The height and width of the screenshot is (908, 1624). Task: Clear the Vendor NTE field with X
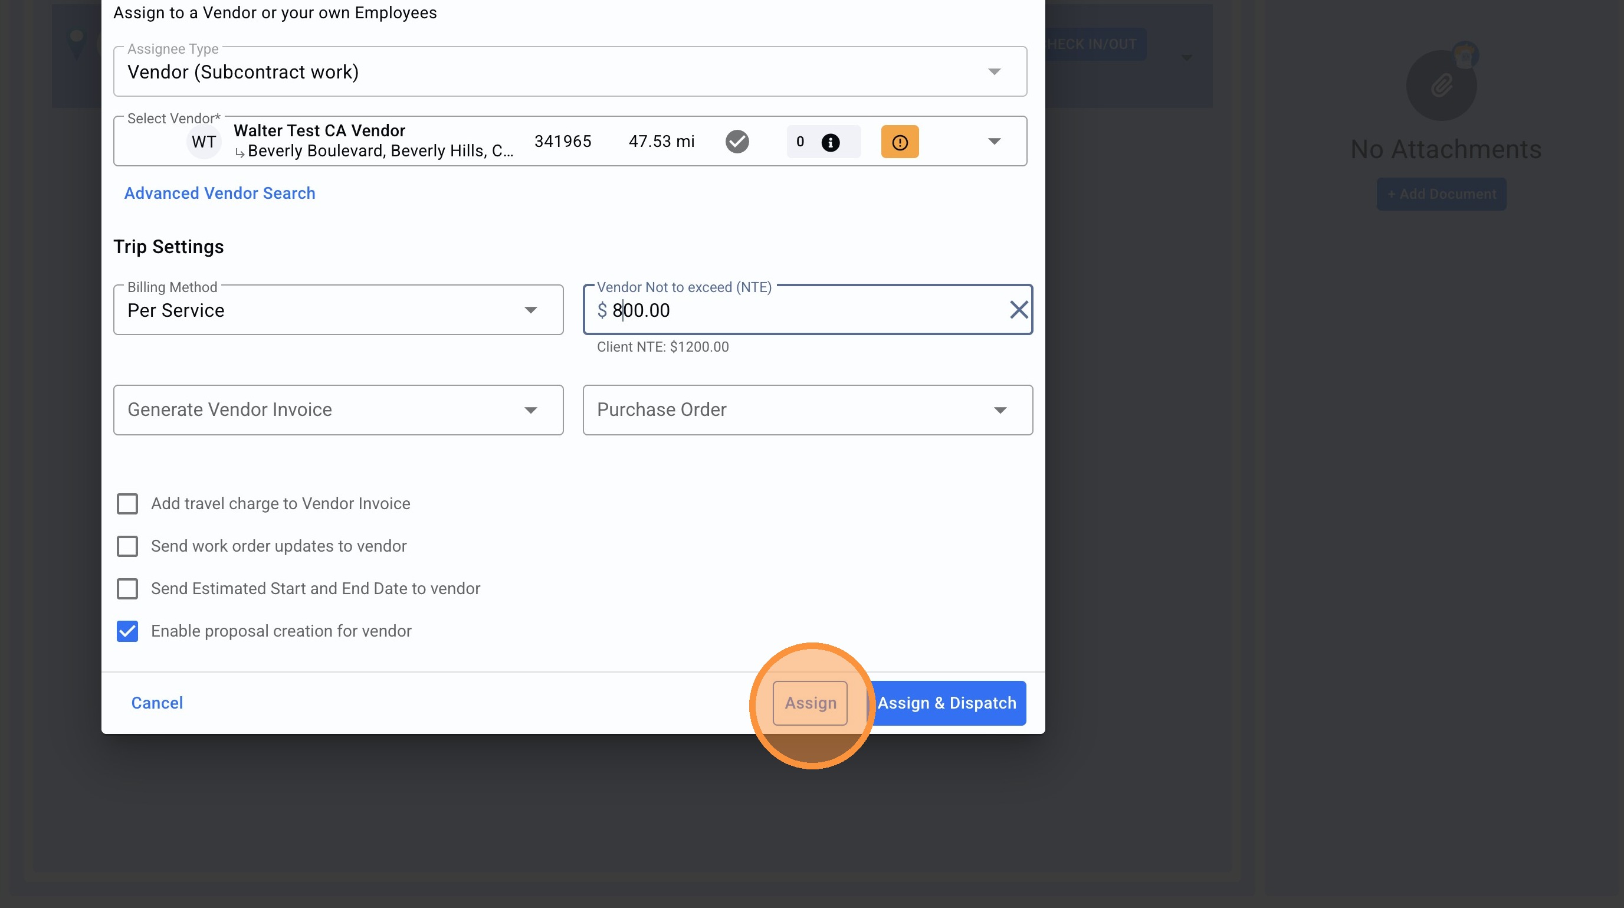tap(1019, 310)
